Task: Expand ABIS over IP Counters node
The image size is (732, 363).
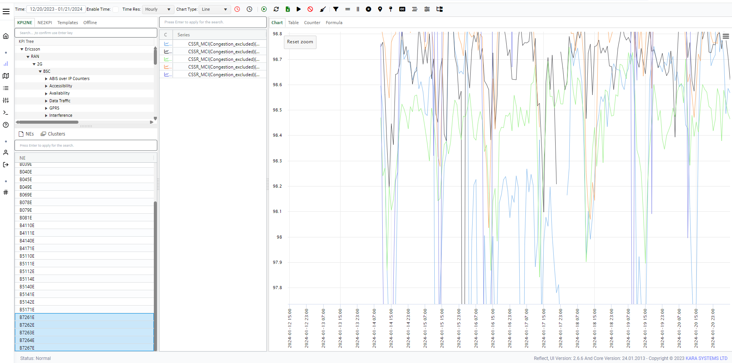Action: tap(46, 78)
